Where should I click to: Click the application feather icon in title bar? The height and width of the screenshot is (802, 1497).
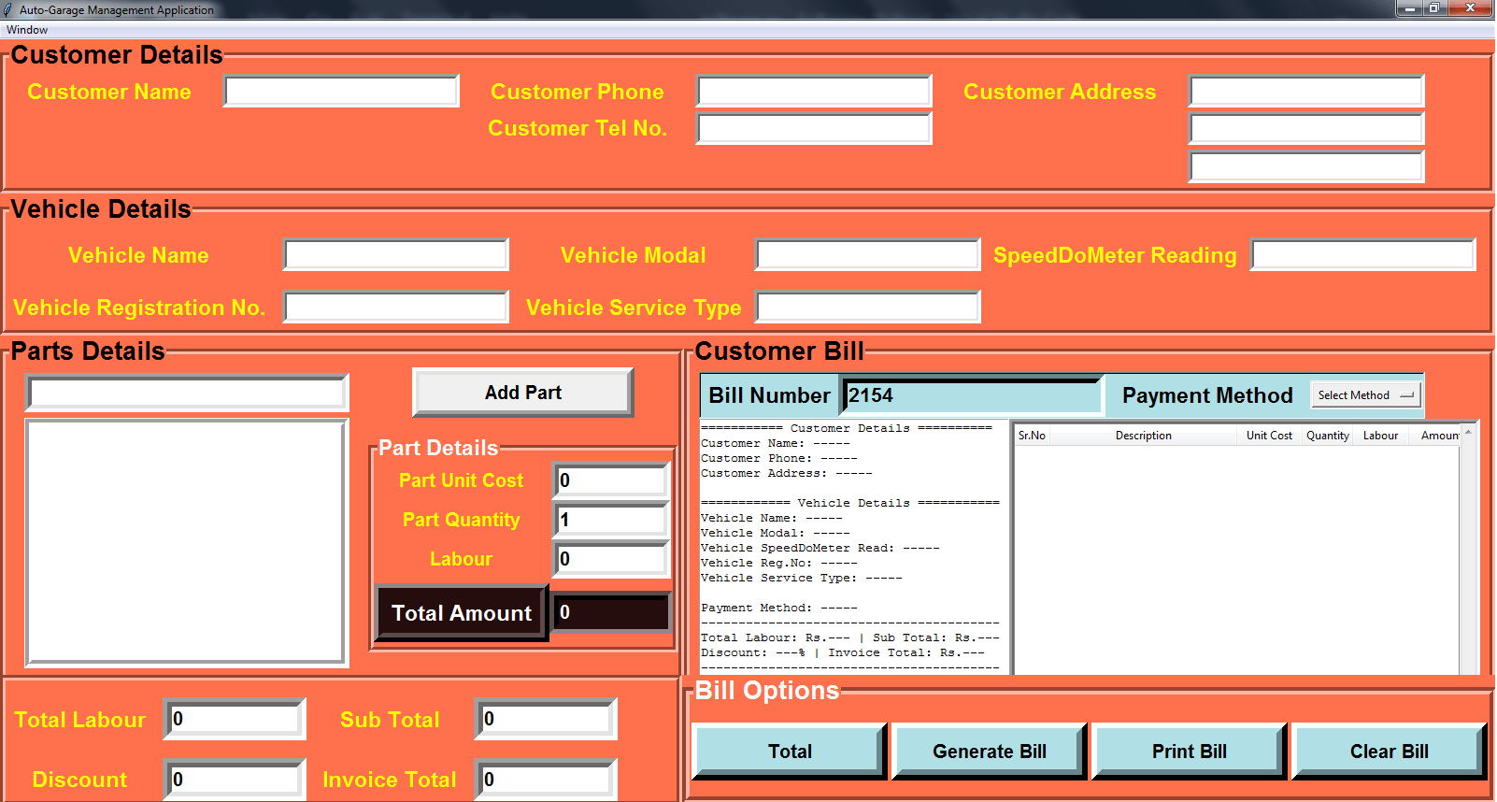[x=8, y=9]
